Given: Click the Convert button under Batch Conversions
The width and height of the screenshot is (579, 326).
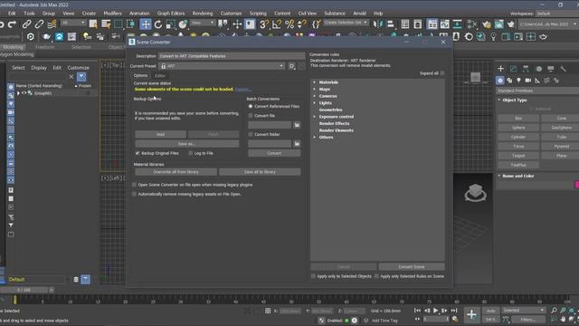Looking at the screenshot, I should click(x=274, y=153).
